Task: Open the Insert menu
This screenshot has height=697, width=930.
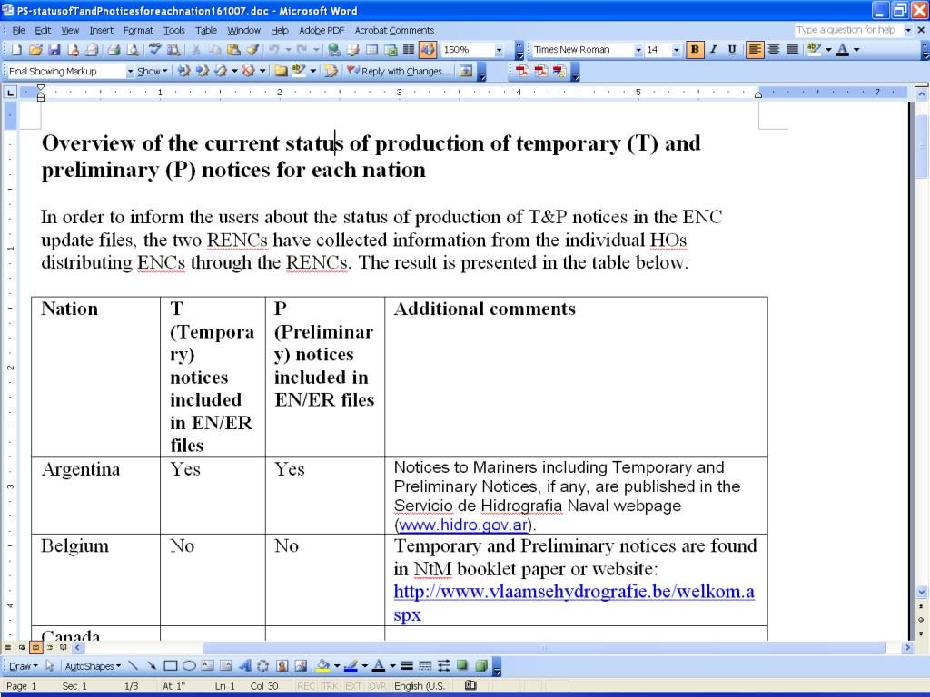Action: click(102, 30)
